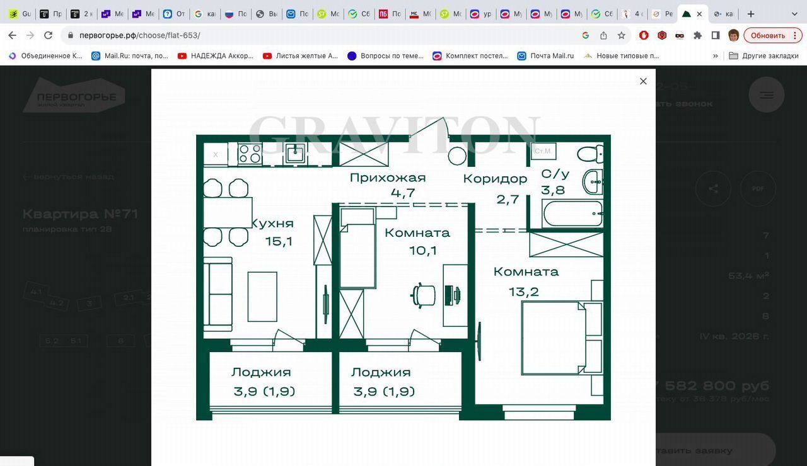Switch to the Ре tab
This screenshot has width=807, height=466.
click(662, 14)
